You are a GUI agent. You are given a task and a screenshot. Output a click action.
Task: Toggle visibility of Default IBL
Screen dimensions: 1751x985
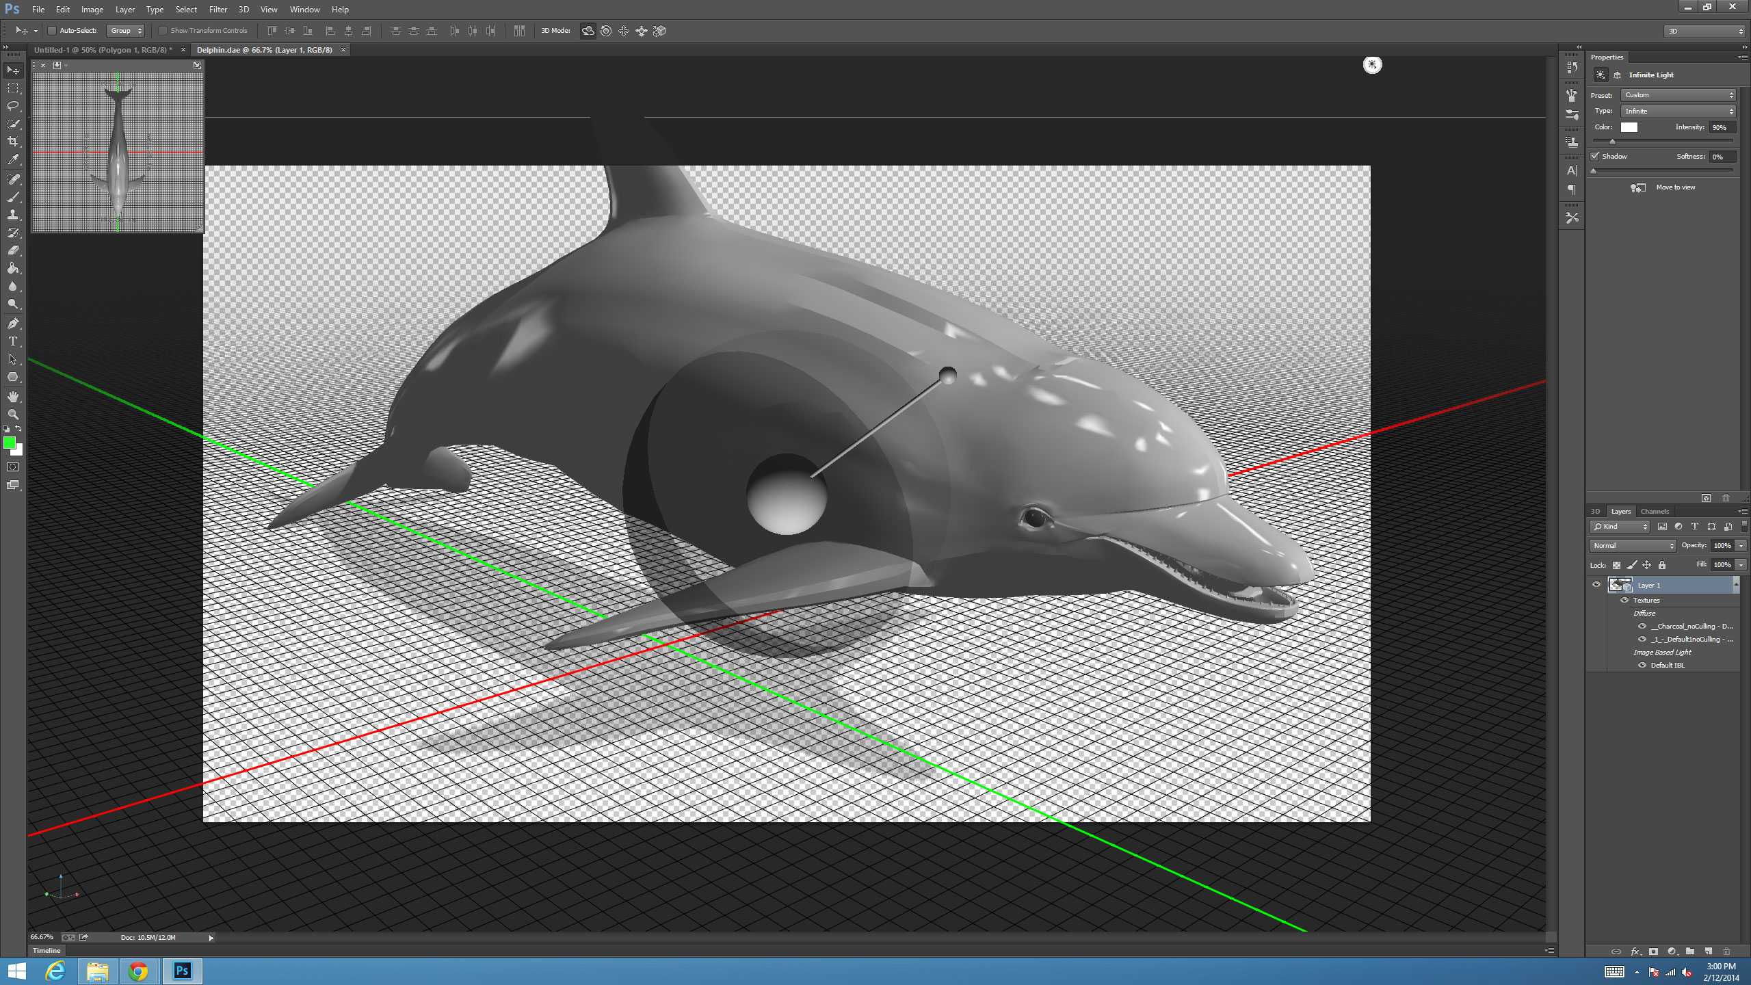[x=1640, y=665]
